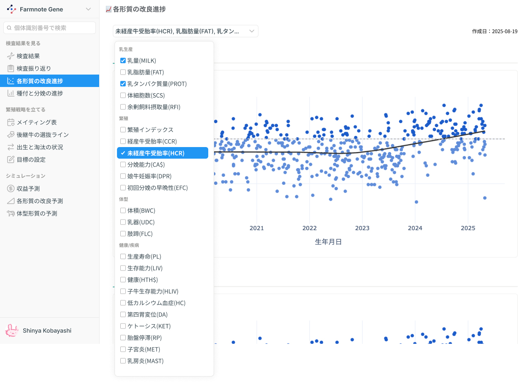Uncheck the 乳量(MILK) checkbox

click(123, 60)
